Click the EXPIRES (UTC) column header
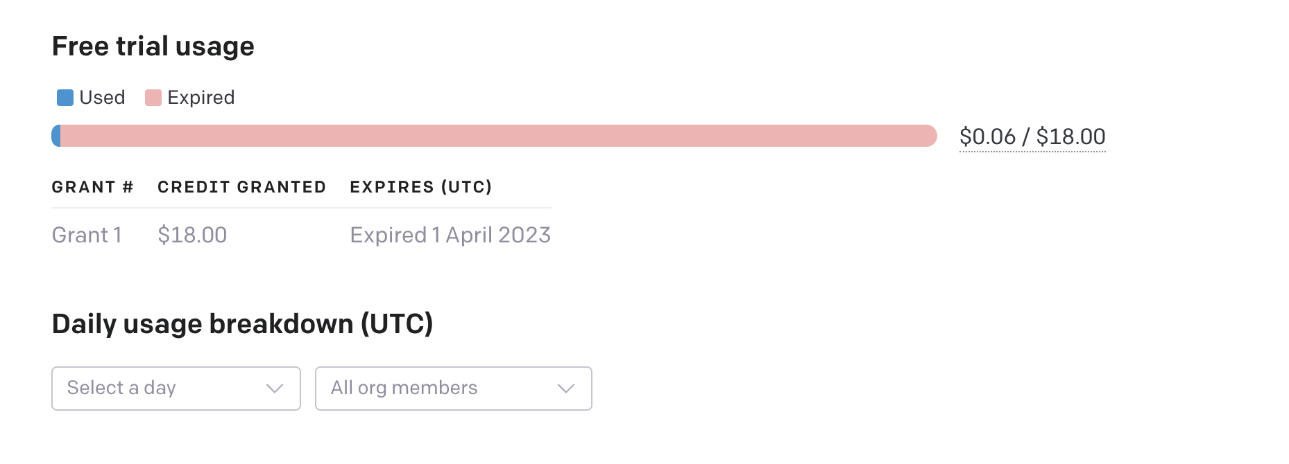 pyautogui.click(x=421, y=187)
